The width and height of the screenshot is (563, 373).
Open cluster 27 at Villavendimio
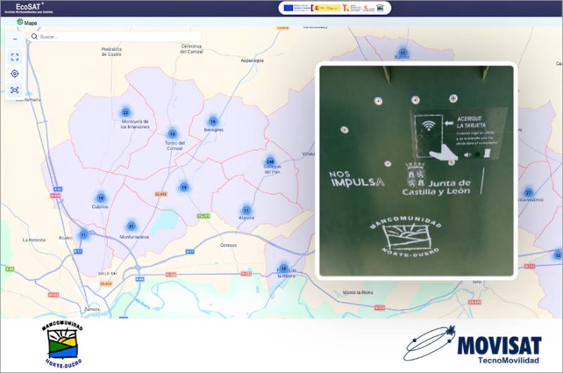click(x=529, y=193)
